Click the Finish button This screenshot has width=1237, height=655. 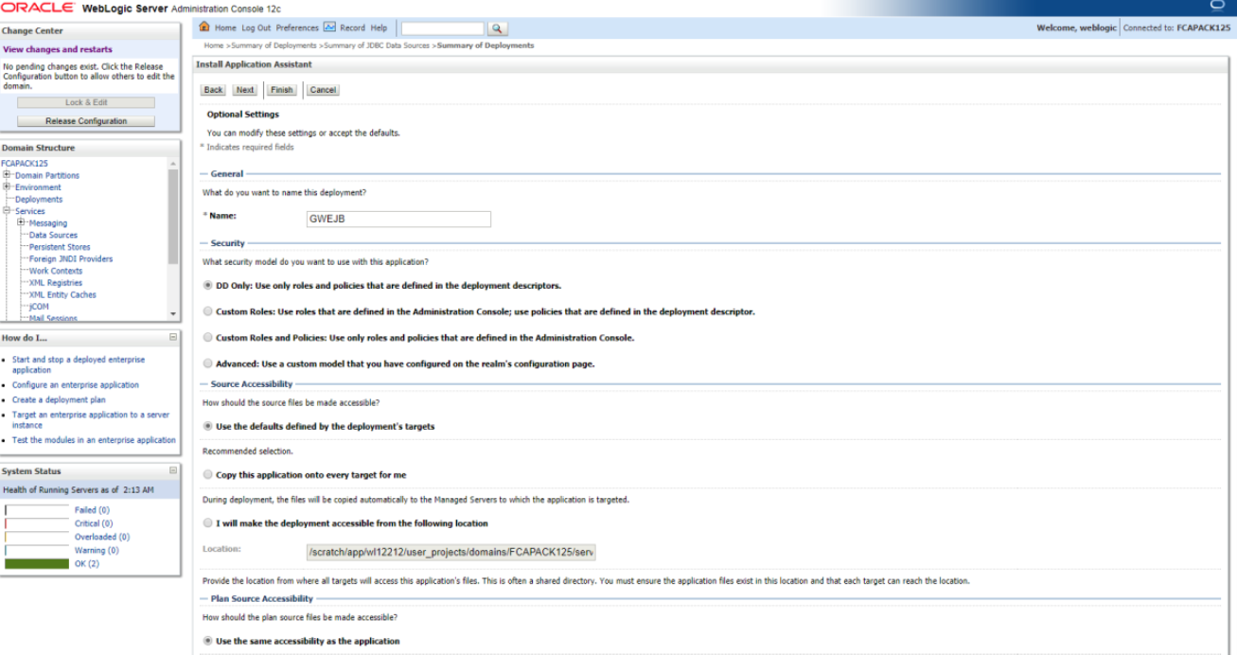(281, 89)
